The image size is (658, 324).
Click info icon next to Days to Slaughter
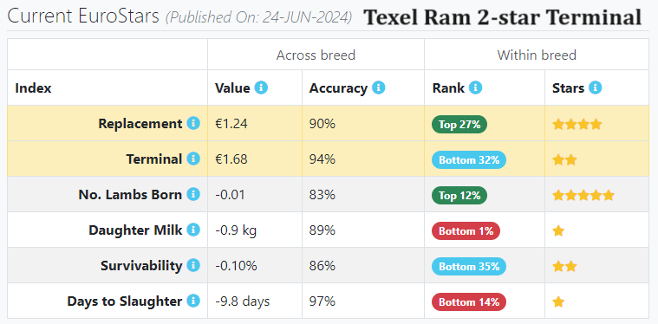[193, 301]
